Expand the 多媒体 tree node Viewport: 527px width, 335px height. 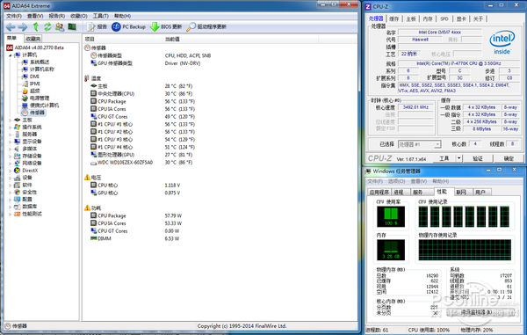click(10, 149)
